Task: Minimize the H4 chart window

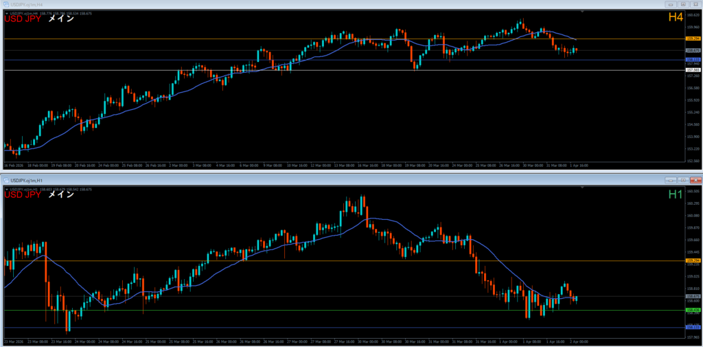Action: coord(671,4)
